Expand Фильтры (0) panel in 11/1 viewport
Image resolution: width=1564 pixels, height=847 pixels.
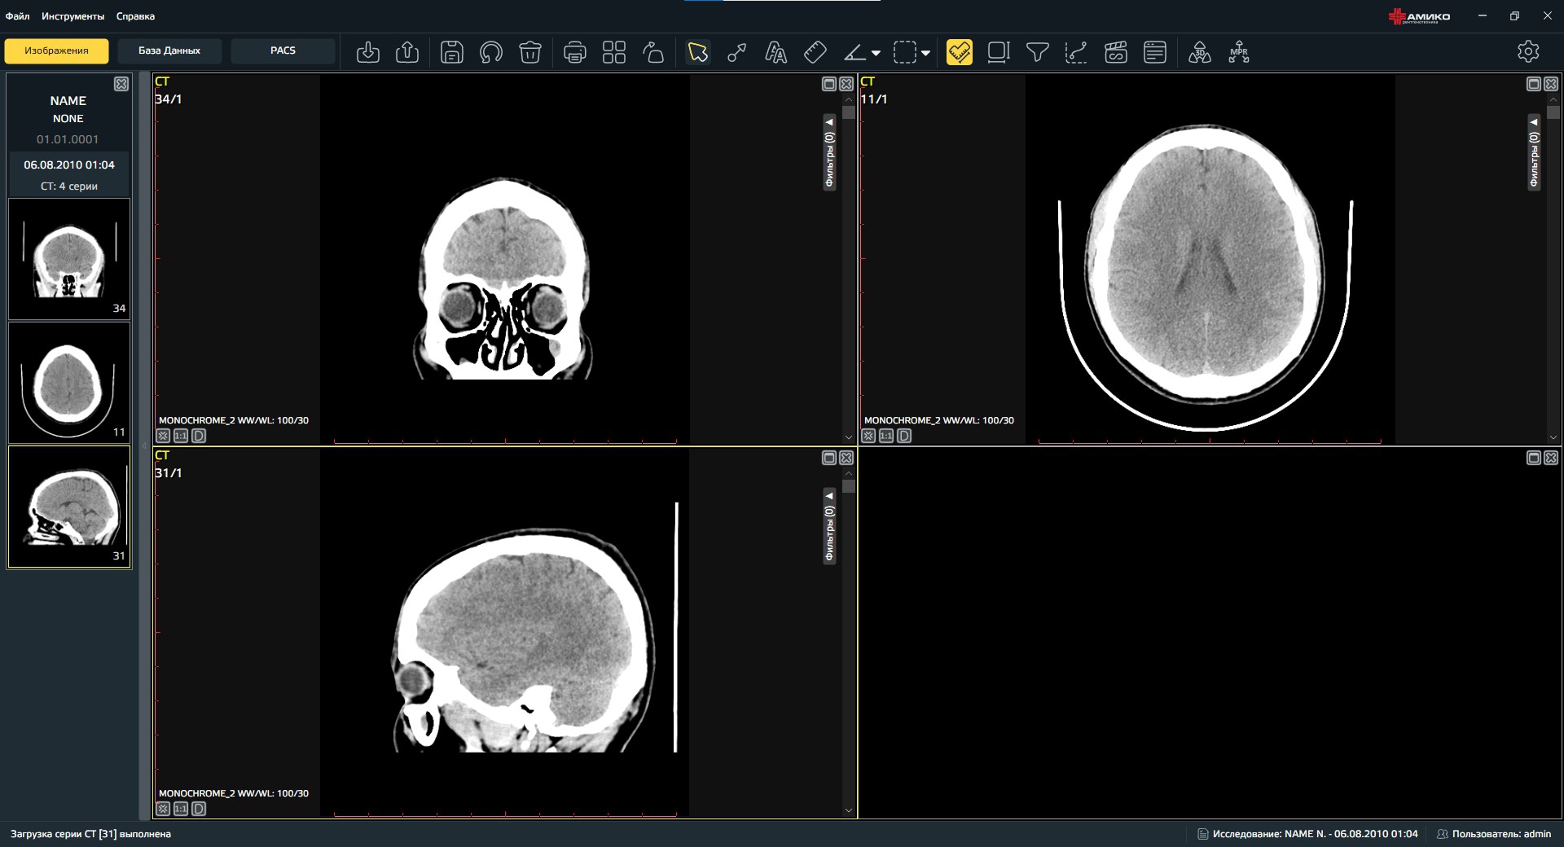click(1534, 153)
